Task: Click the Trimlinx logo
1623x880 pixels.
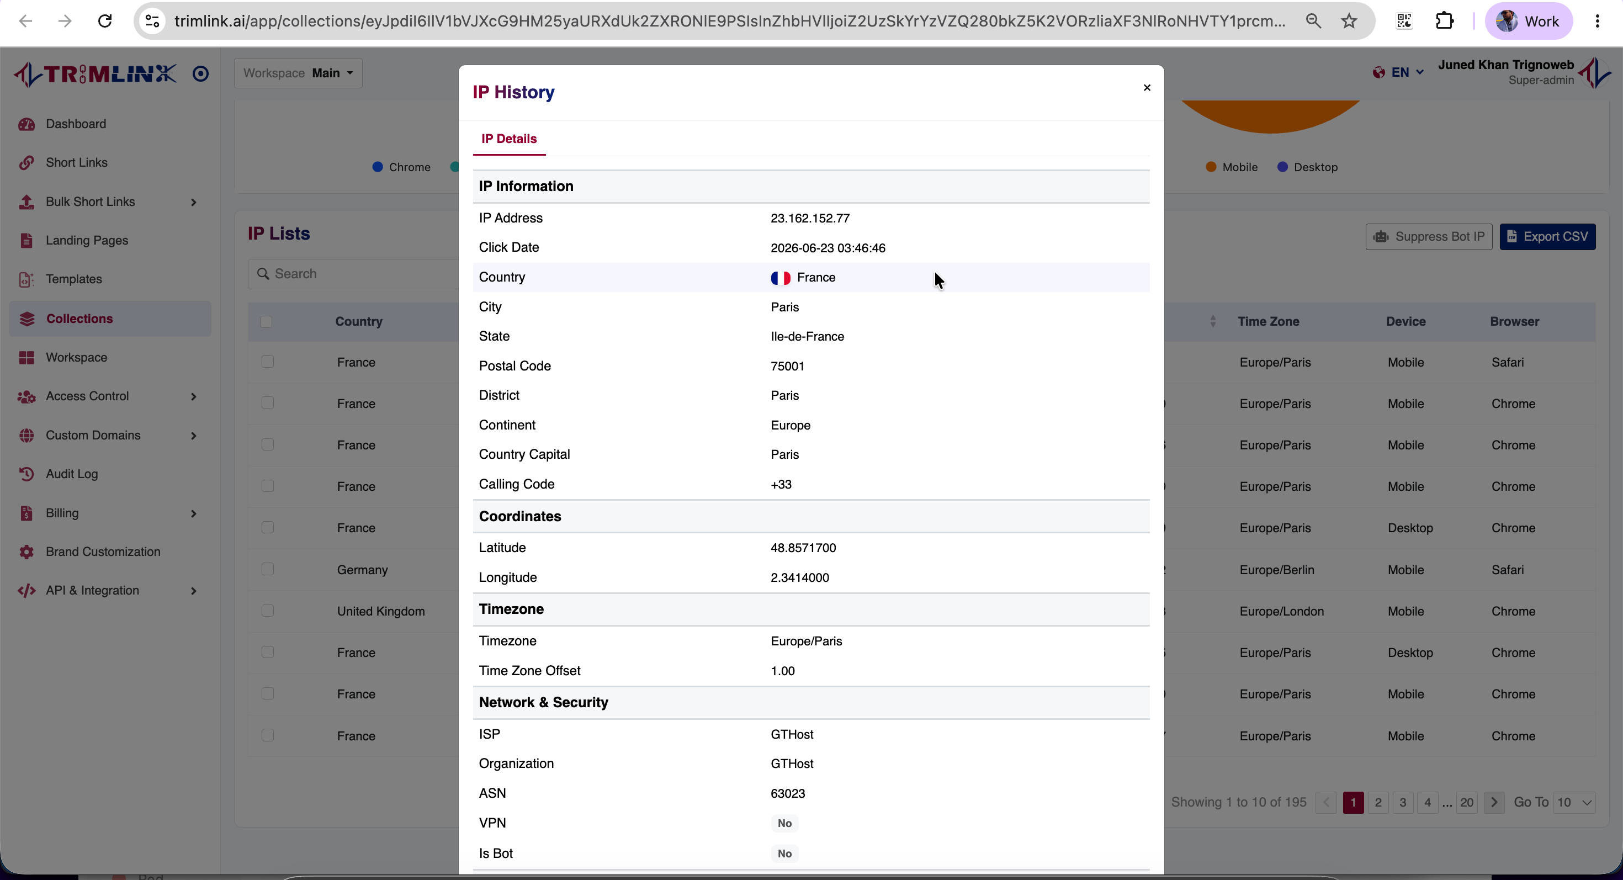Action: click(x=94, y=73)
